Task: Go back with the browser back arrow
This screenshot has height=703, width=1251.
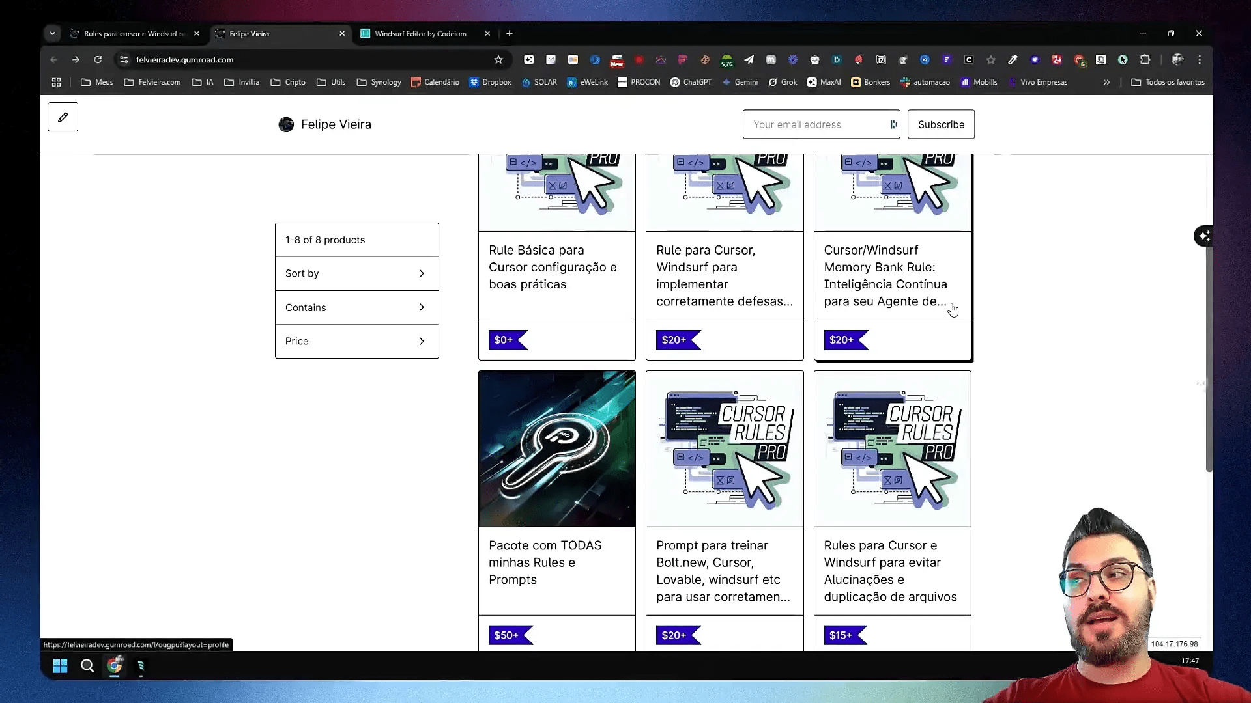Action: tap(53, 59)
